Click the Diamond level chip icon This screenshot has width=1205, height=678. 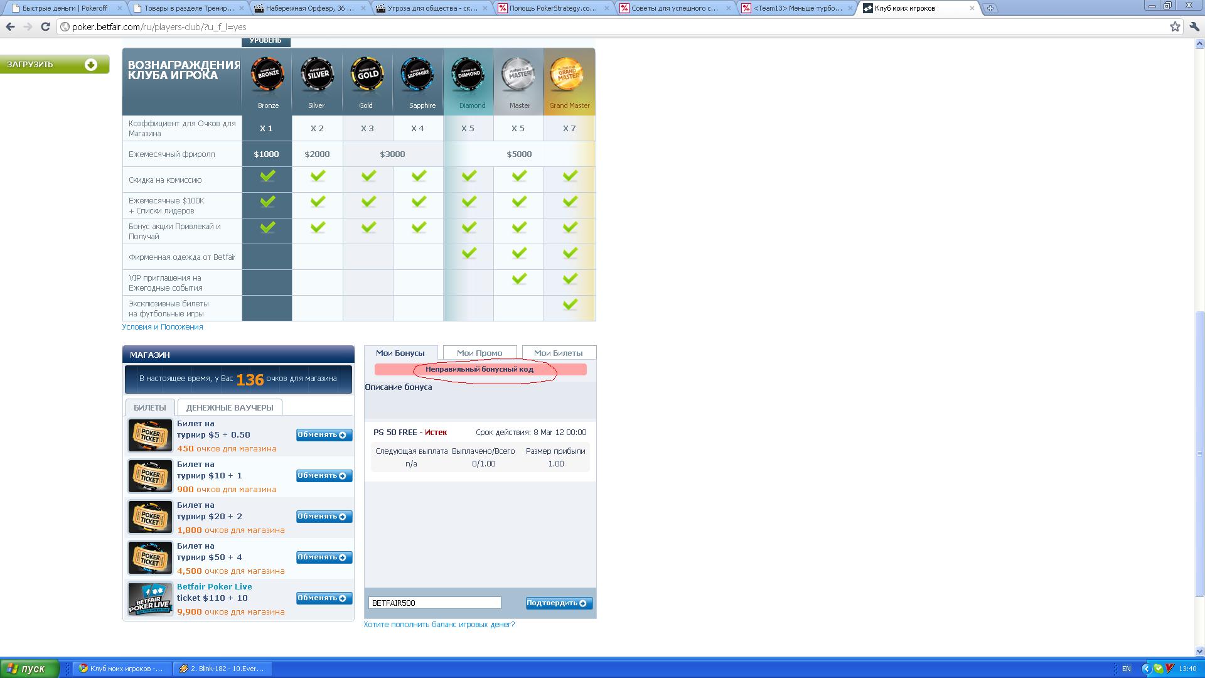coord(468,74)
